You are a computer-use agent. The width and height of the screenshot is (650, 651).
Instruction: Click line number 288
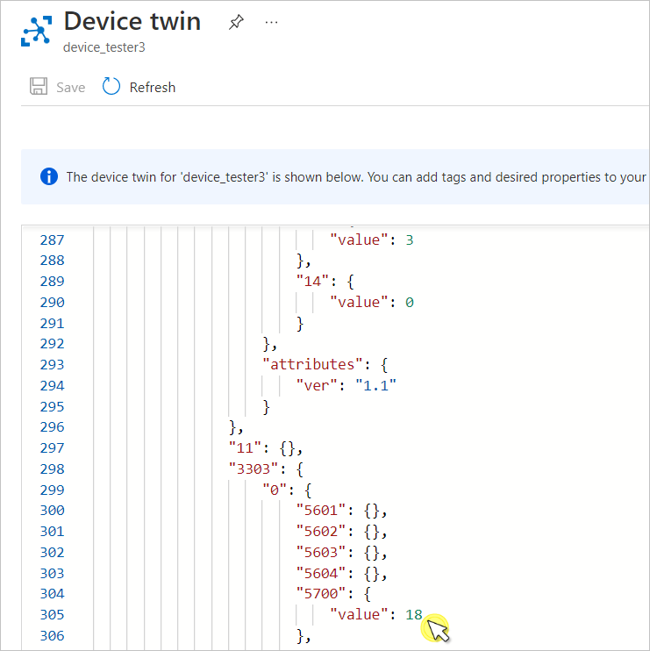(x=53, y=261)
